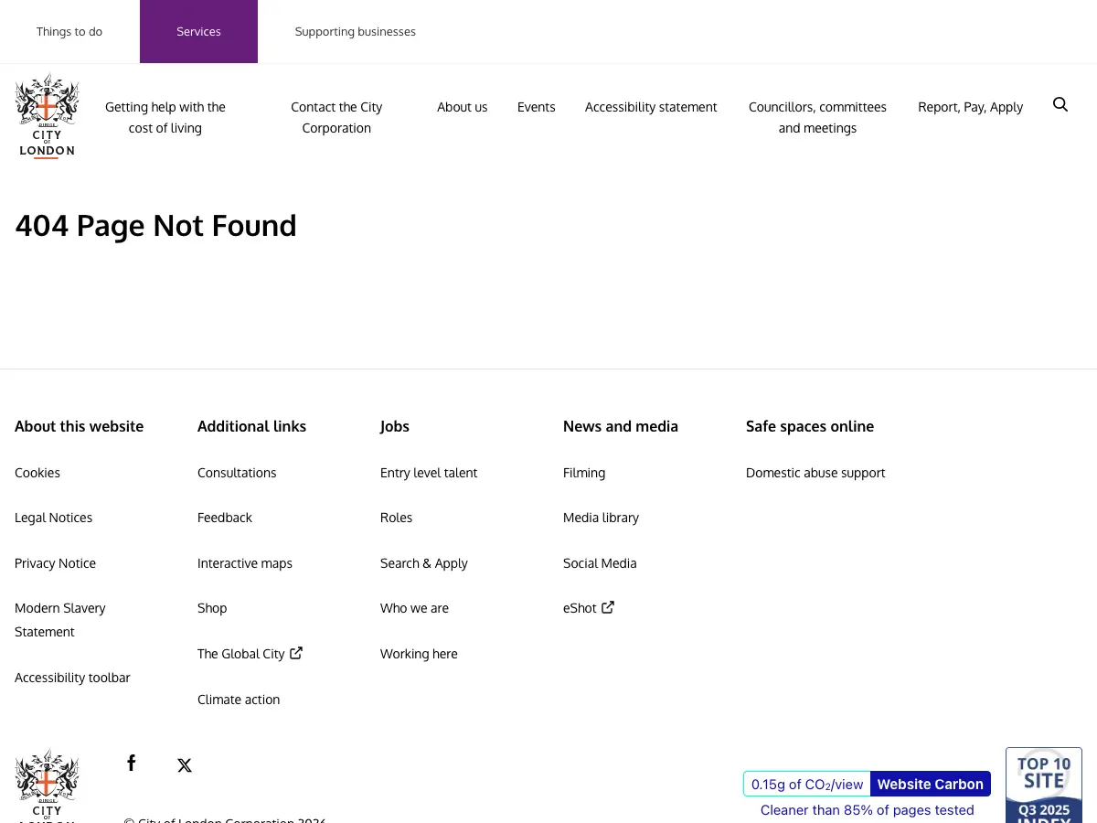Switch to the Things to do tab
Viewport: 1097px width, 823px height.
coord(69,32)
